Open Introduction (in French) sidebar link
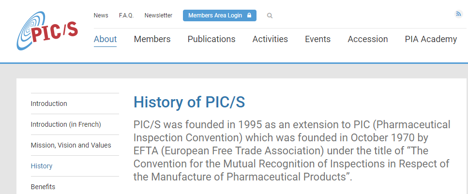The width and height of the screenshot is (468, 194). 66,124
